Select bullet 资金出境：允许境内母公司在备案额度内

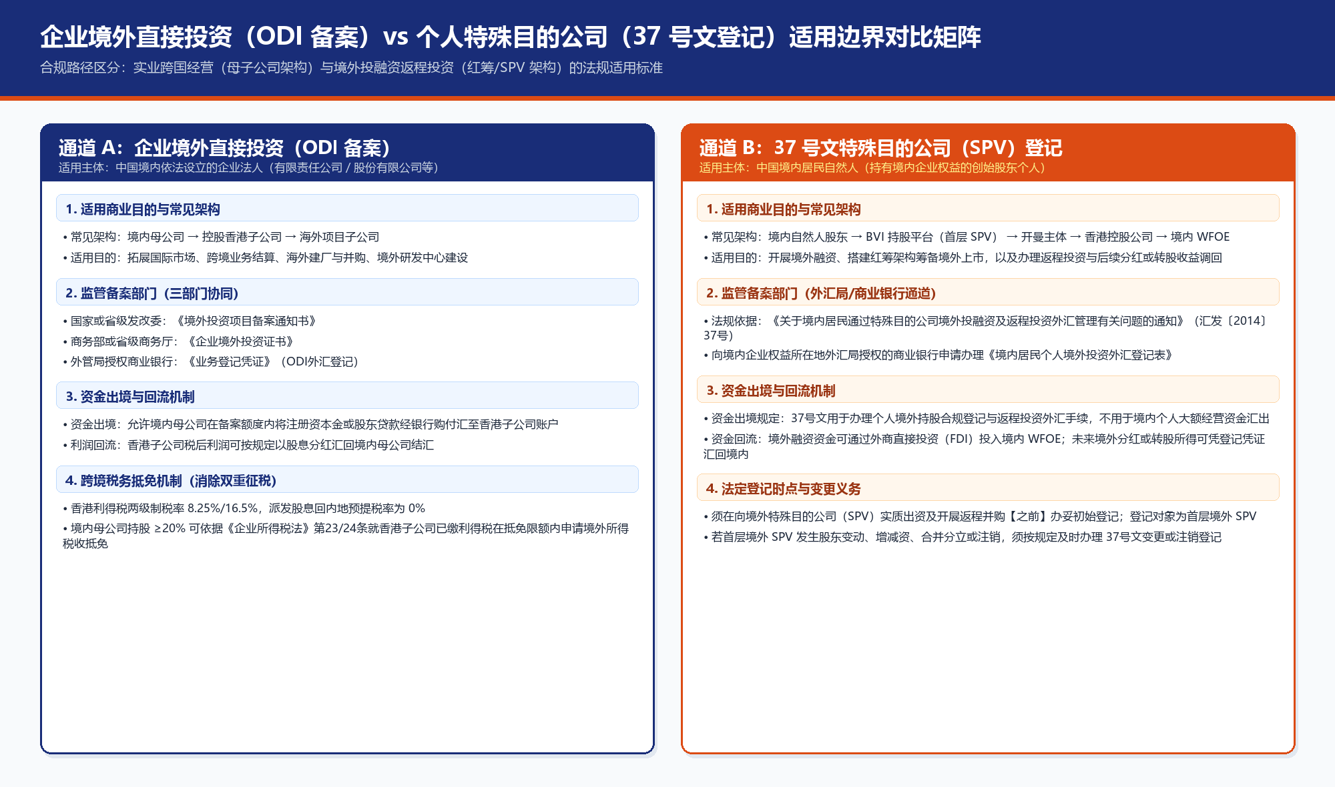pos(310,424)
